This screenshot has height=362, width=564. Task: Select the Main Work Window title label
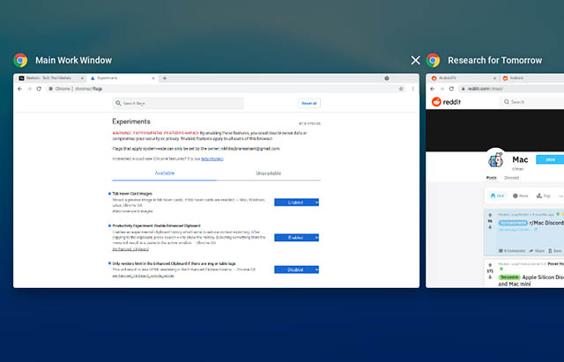coord(73,60)
